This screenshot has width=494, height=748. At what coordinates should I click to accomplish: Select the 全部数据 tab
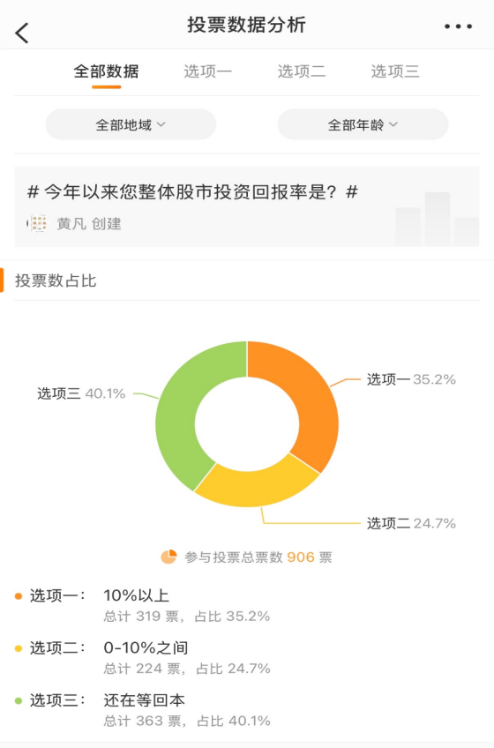tap(106, 71)
